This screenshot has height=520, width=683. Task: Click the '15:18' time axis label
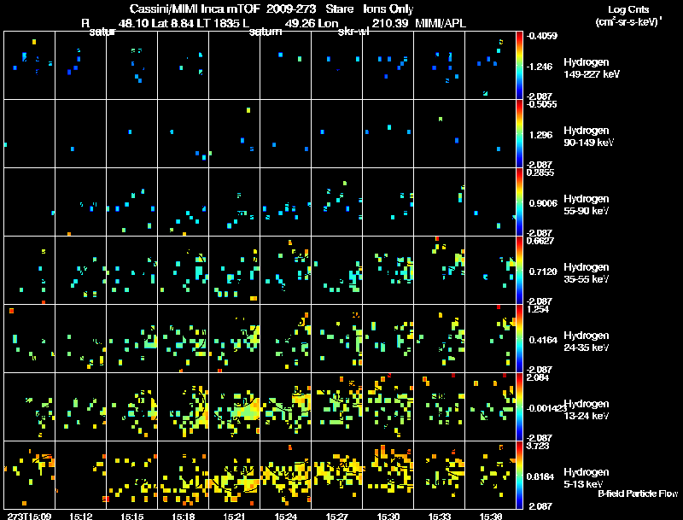tap(183, 516)
